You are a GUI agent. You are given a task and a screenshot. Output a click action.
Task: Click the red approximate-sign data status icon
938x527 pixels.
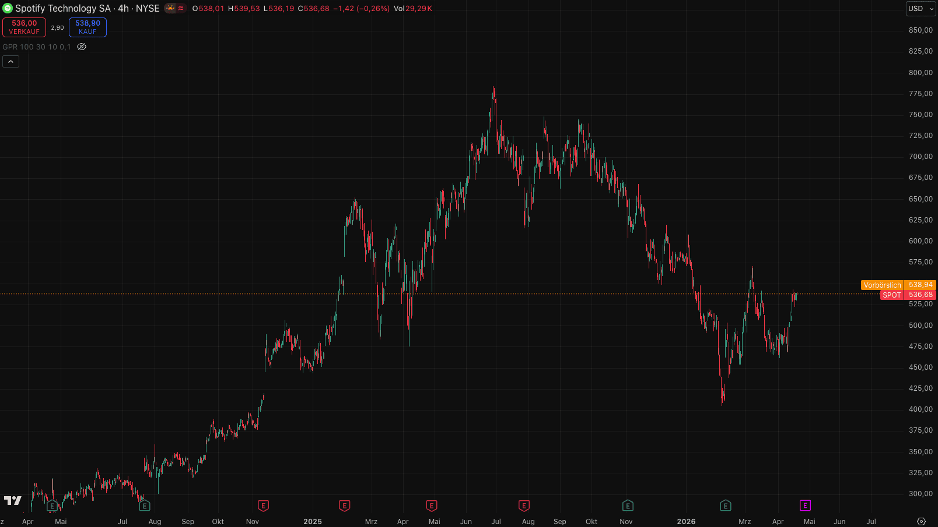[x=181, y=8]
